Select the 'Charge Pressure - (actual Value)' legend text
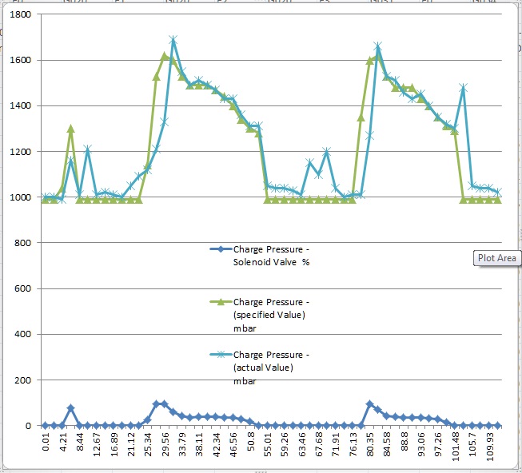This screenshot has height=473, width=522. tap(271, 360)
